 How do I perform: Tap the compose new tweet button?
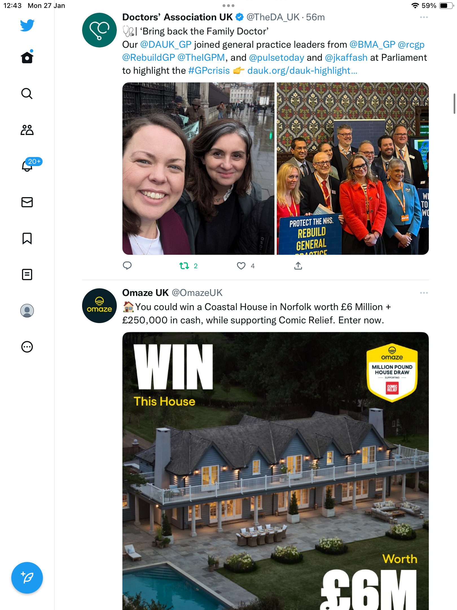click(27, 578)
